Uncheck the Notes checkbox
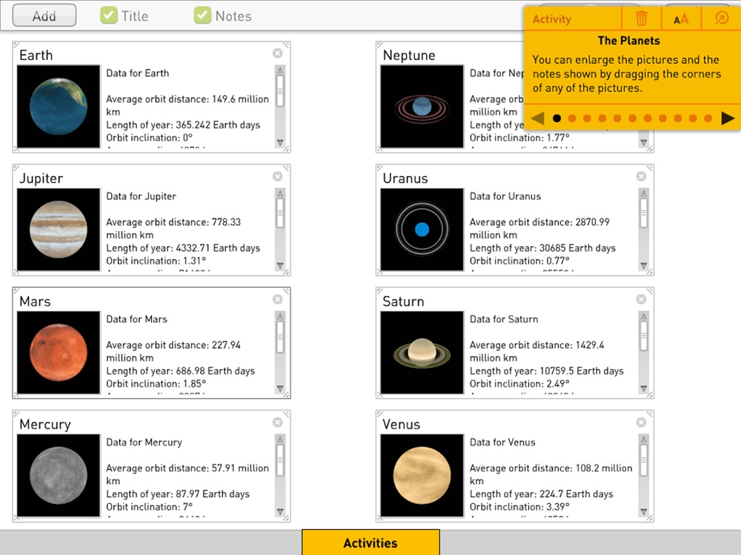This screenshot has height=555, width=741. 202,16
